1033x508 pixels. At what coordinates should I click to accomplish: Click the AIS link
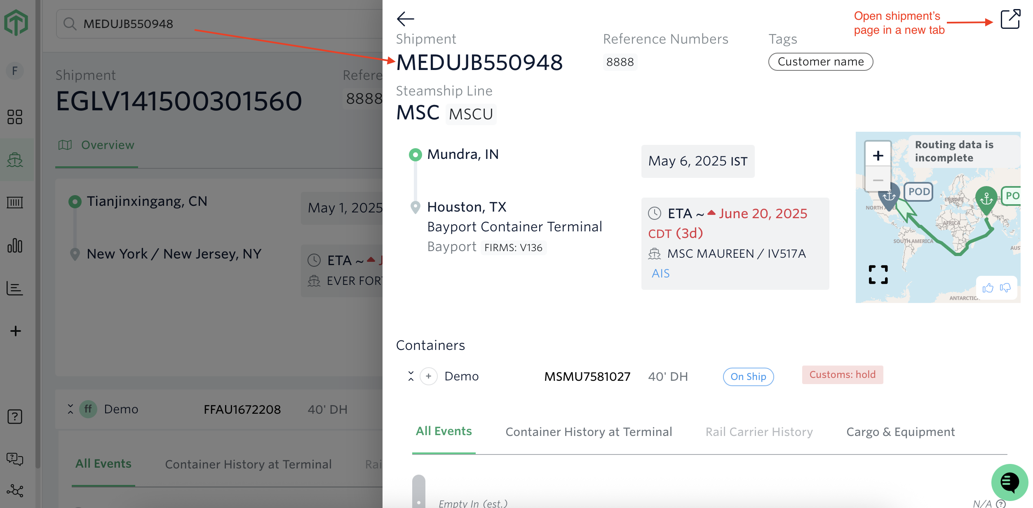pos(660,273)
